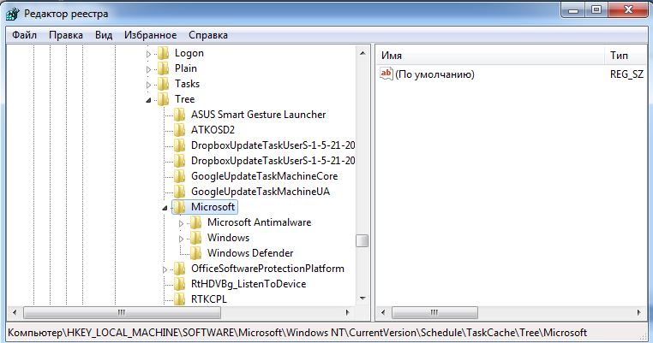Screen dimensions: 653x343
Task: Click the registry path in status bar
Action: click(297, 333)
